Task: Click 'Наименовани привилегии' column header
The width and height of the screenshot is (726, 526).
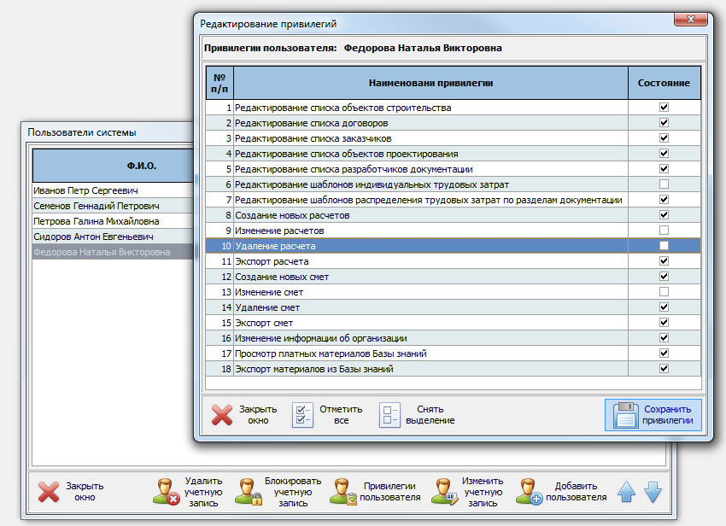Action: [430, 83]
